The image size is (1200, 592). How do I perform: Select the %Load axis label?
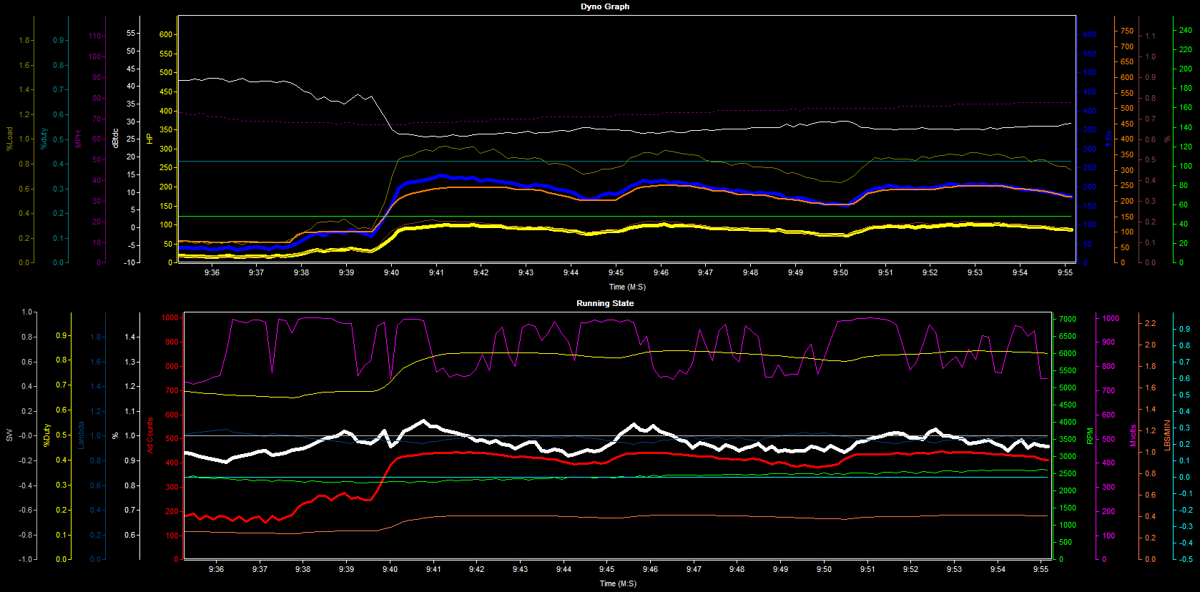pyautogui.click(x=9, y=139)
